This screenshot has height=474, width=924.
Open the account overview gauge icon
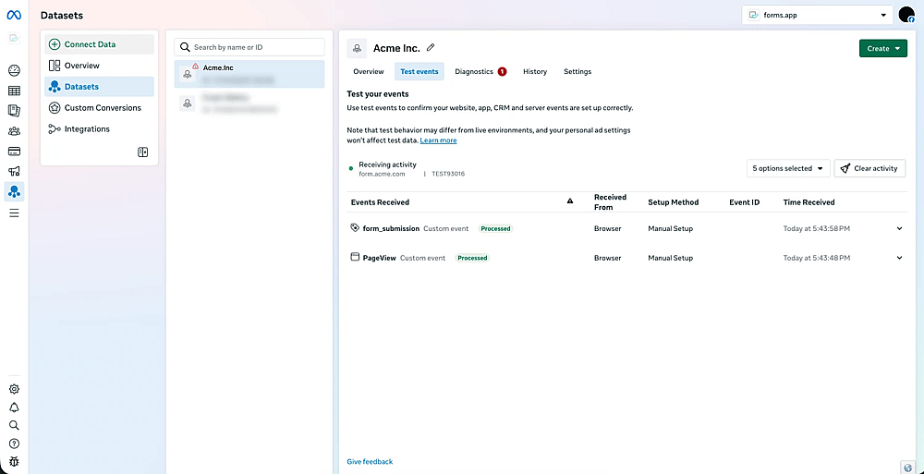14,71
